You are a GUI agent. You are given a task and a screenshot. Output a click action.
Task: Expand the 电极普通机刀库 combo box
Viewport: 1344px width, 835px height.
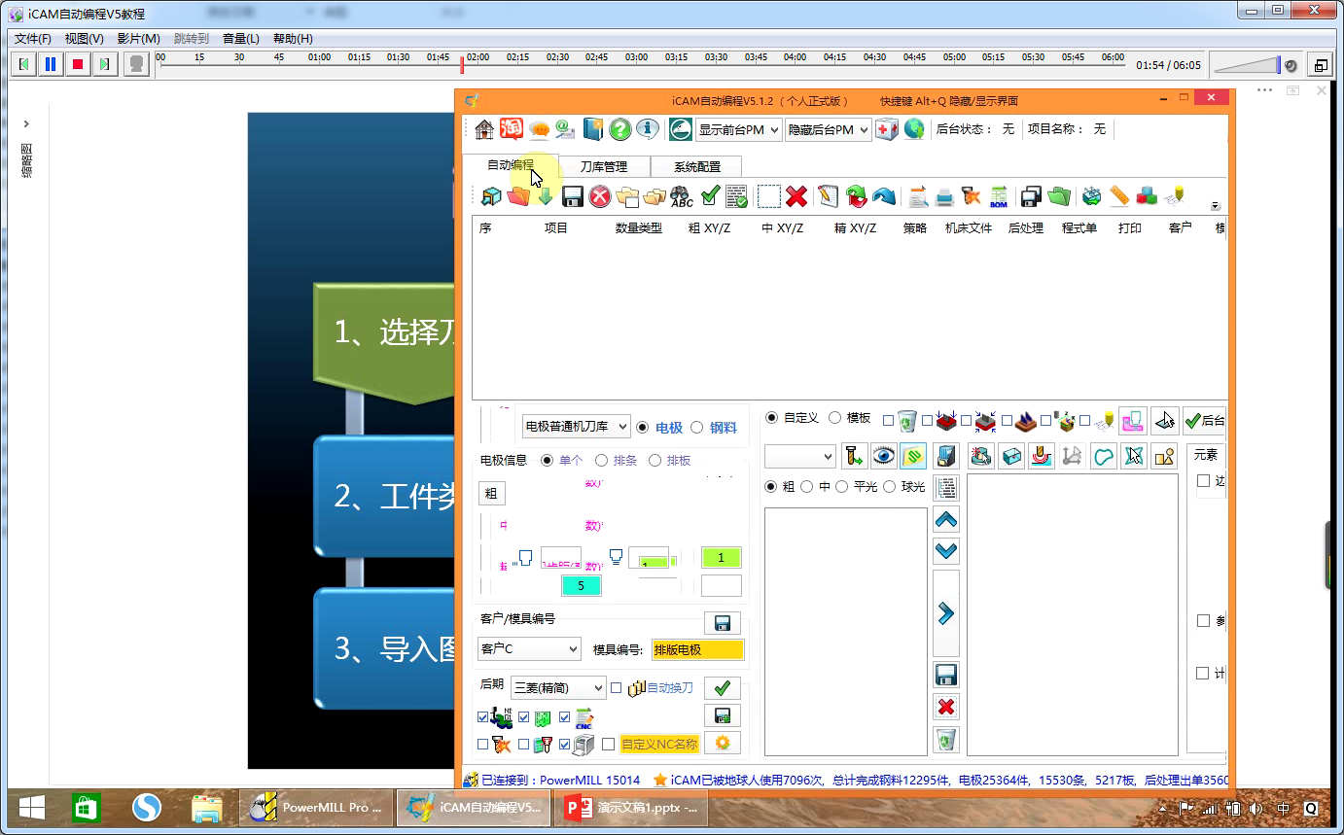[x=576, y=426]
